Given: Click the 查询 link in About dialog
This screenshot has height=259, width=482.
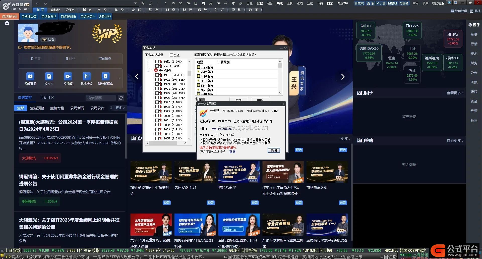Looking at the screenshot, I should click(232, 151).
